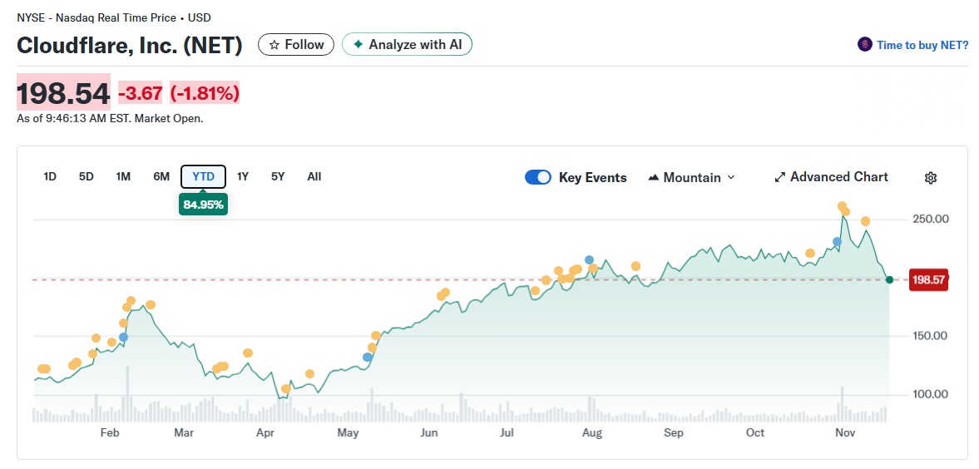Click the green current price dot on chart
The width and height of the screenshot is (979, 469).
tap(889, 279)
